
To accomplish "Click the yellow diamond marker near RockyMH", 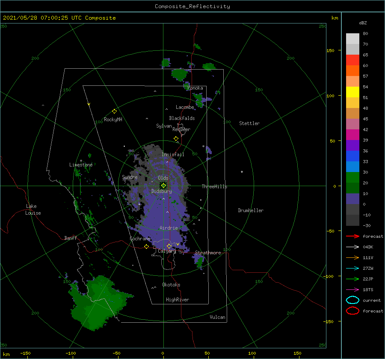I will pos(114,111).
